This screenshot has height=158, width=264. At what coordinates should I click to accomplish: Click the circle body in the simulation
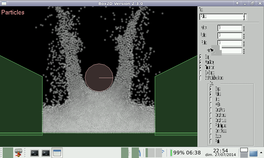tap(99, 78)
